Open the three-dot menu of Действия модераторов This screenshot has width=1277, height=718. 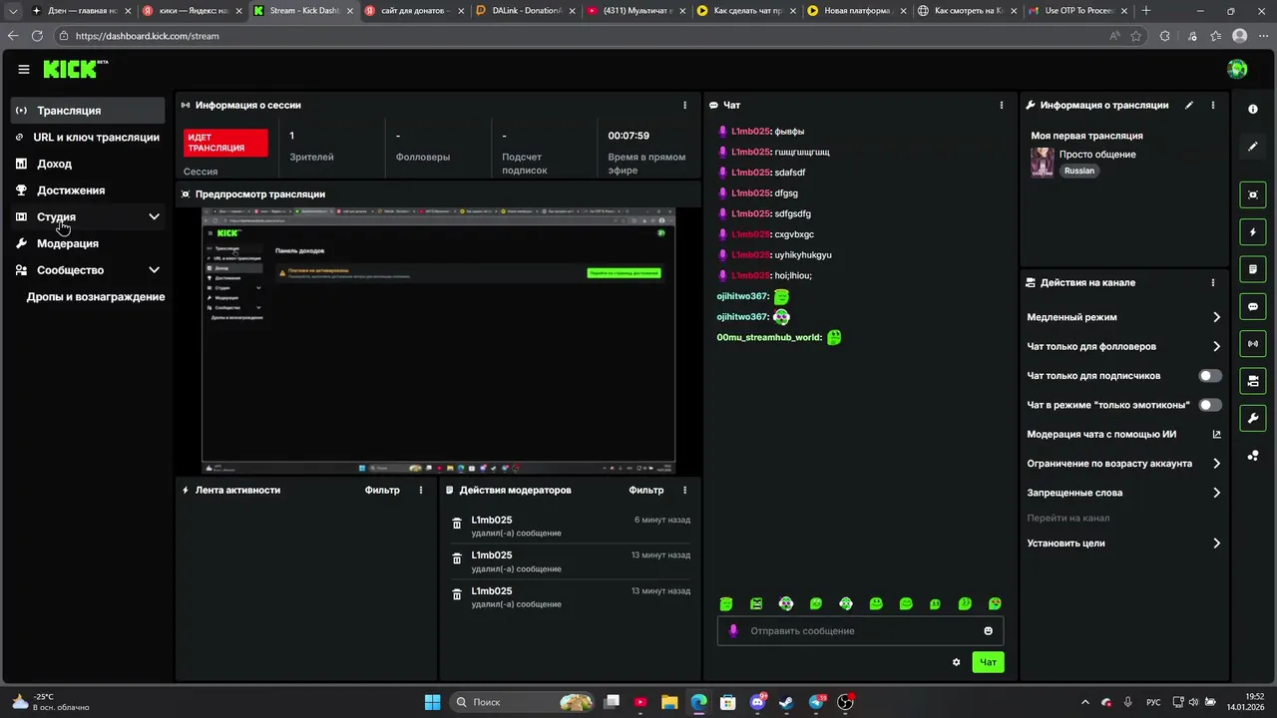tap(684, 490)
